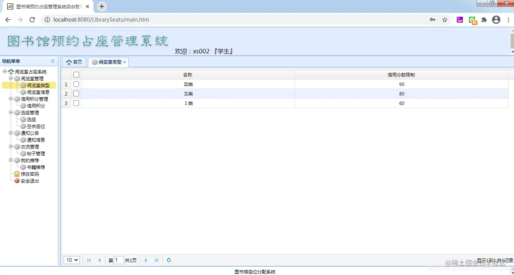Viewport: 514px width, 275px height.
Task: Click the Ⅱ类 name cell
Action: point(188,94)
